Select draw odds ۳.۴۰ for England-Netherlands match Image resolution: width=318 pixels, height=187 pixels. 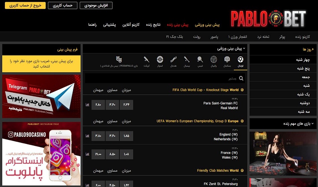coord(112,136)
